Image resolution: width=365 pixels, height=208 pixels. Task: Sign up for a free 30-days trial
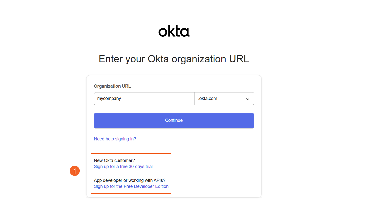(123, 167)
